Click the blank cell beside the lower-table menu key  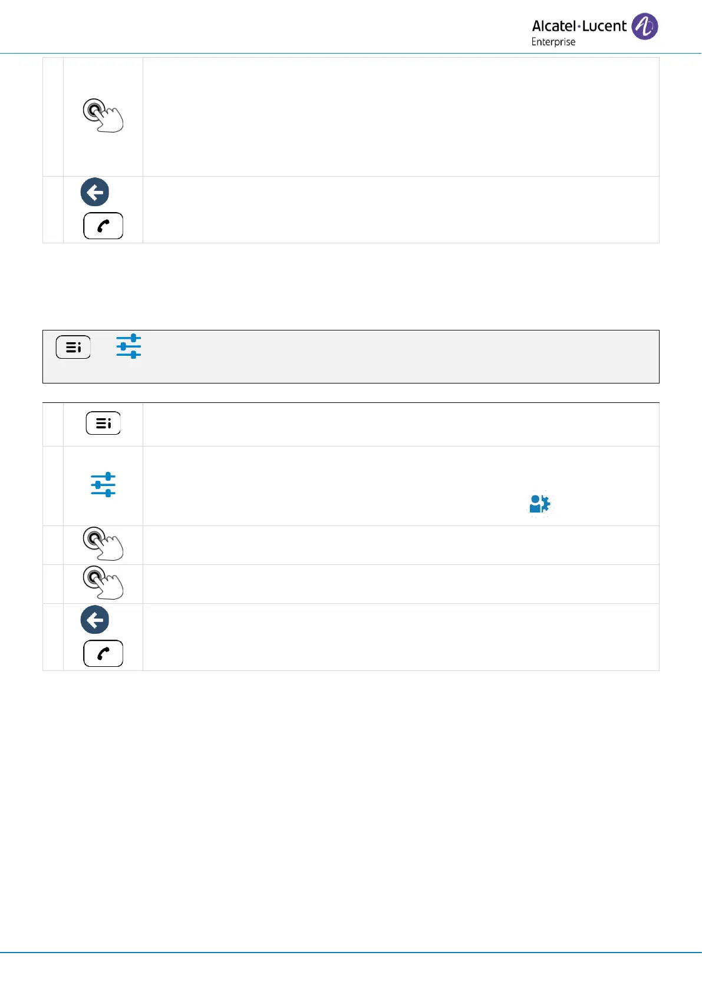click(401, 424)
